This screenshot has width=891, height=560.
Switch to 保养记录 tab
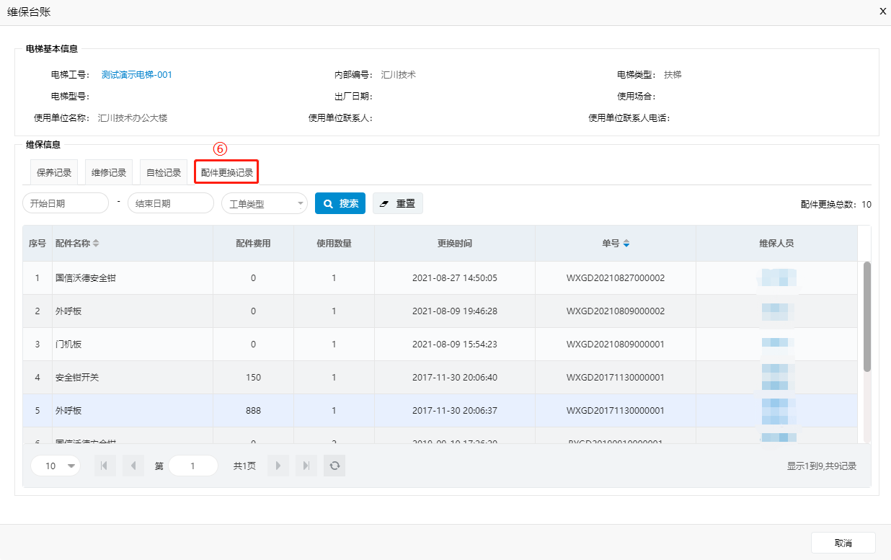click(x=54, y=173)
